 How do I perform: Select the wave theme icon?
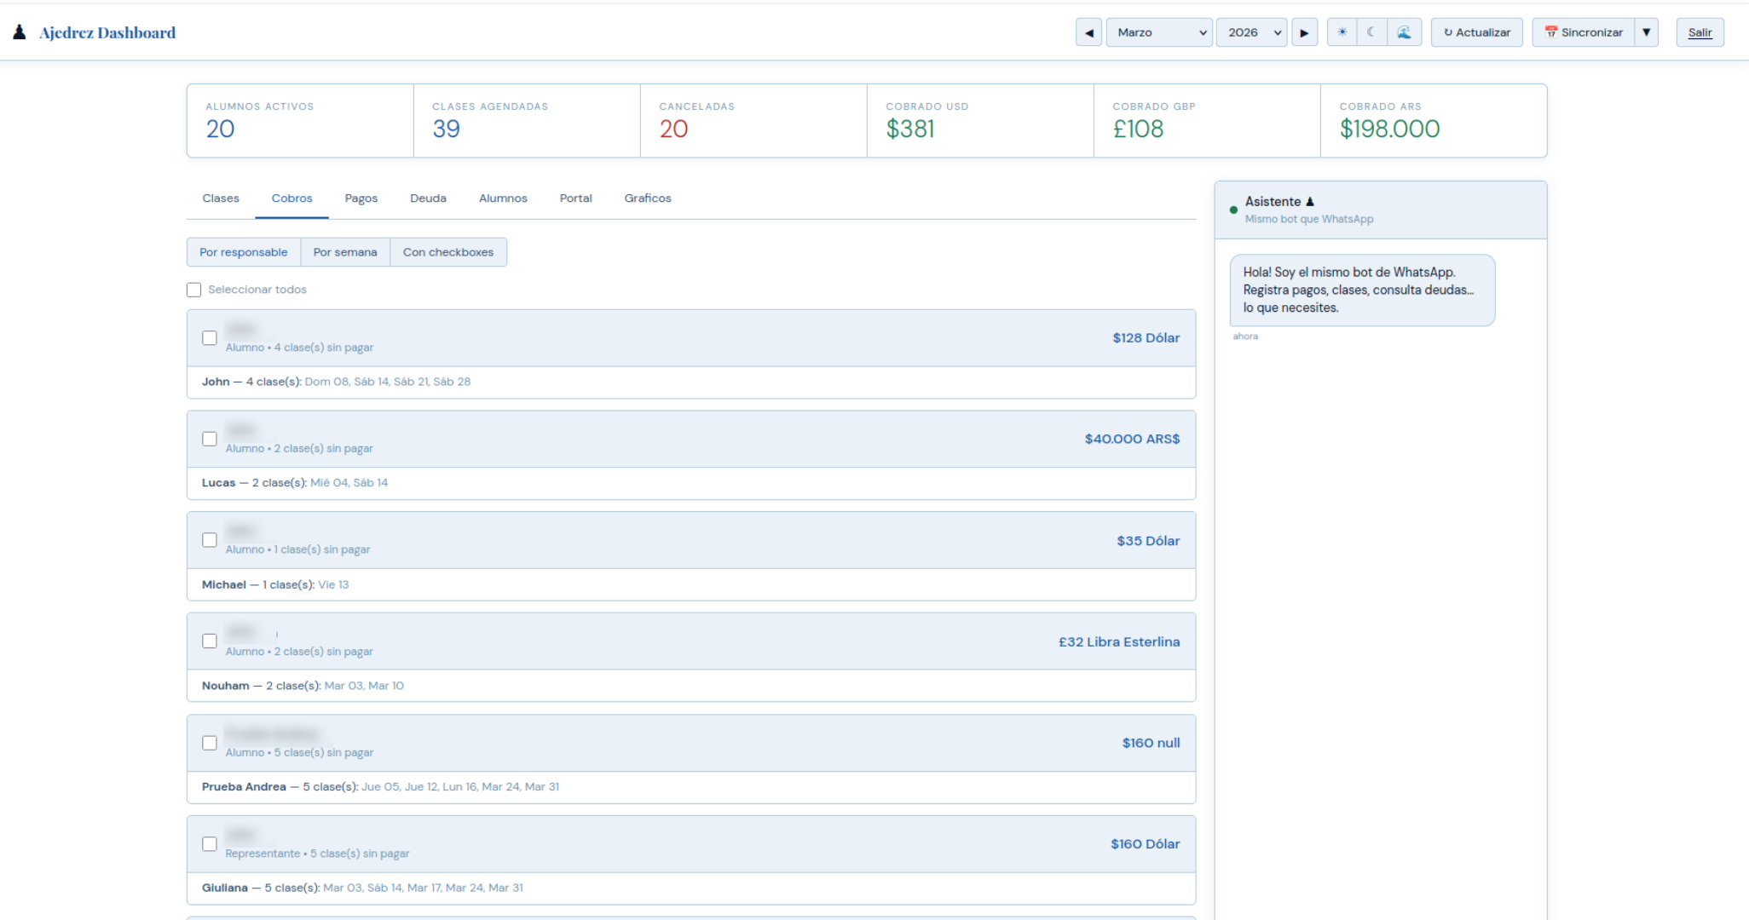point(1405,32)
